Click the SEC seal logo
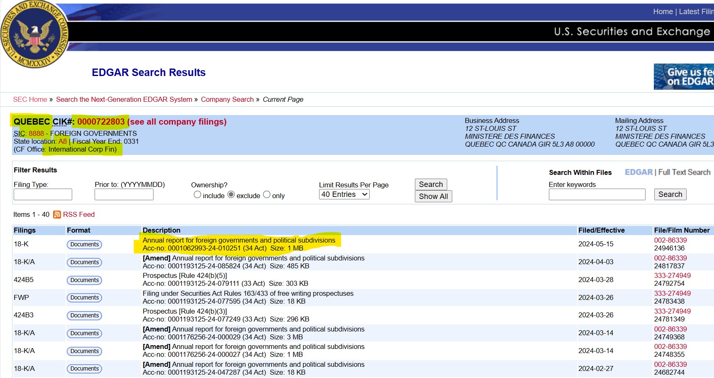This screenshot has height=378, width=714. click(x=35, y=34)
